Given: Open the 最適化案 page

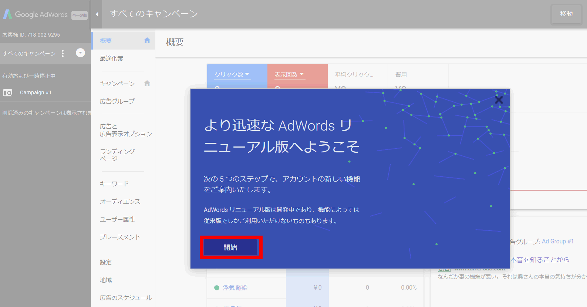Looking at the screenshot, I should pyautogui.click(x=111, y=58).
